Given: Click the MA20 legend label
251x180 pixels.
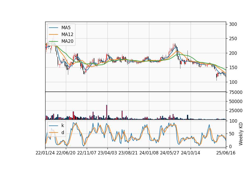Looking at the screenshot, I should pos(67,41).
